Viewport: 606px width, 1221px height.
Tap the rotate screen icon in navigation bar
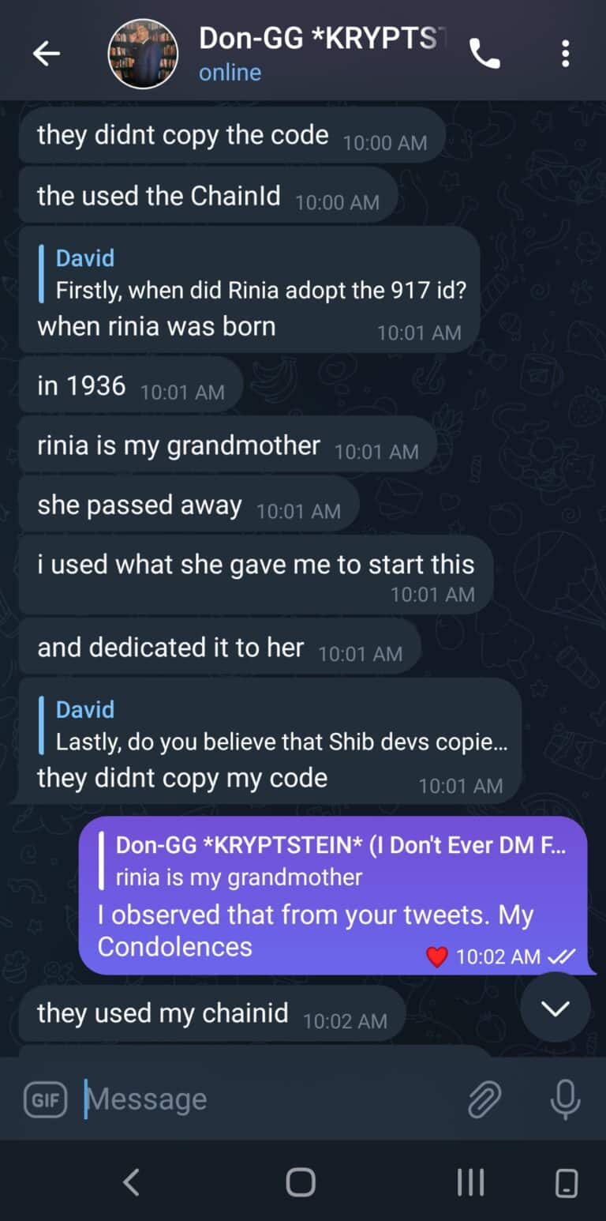point(567,1182)
